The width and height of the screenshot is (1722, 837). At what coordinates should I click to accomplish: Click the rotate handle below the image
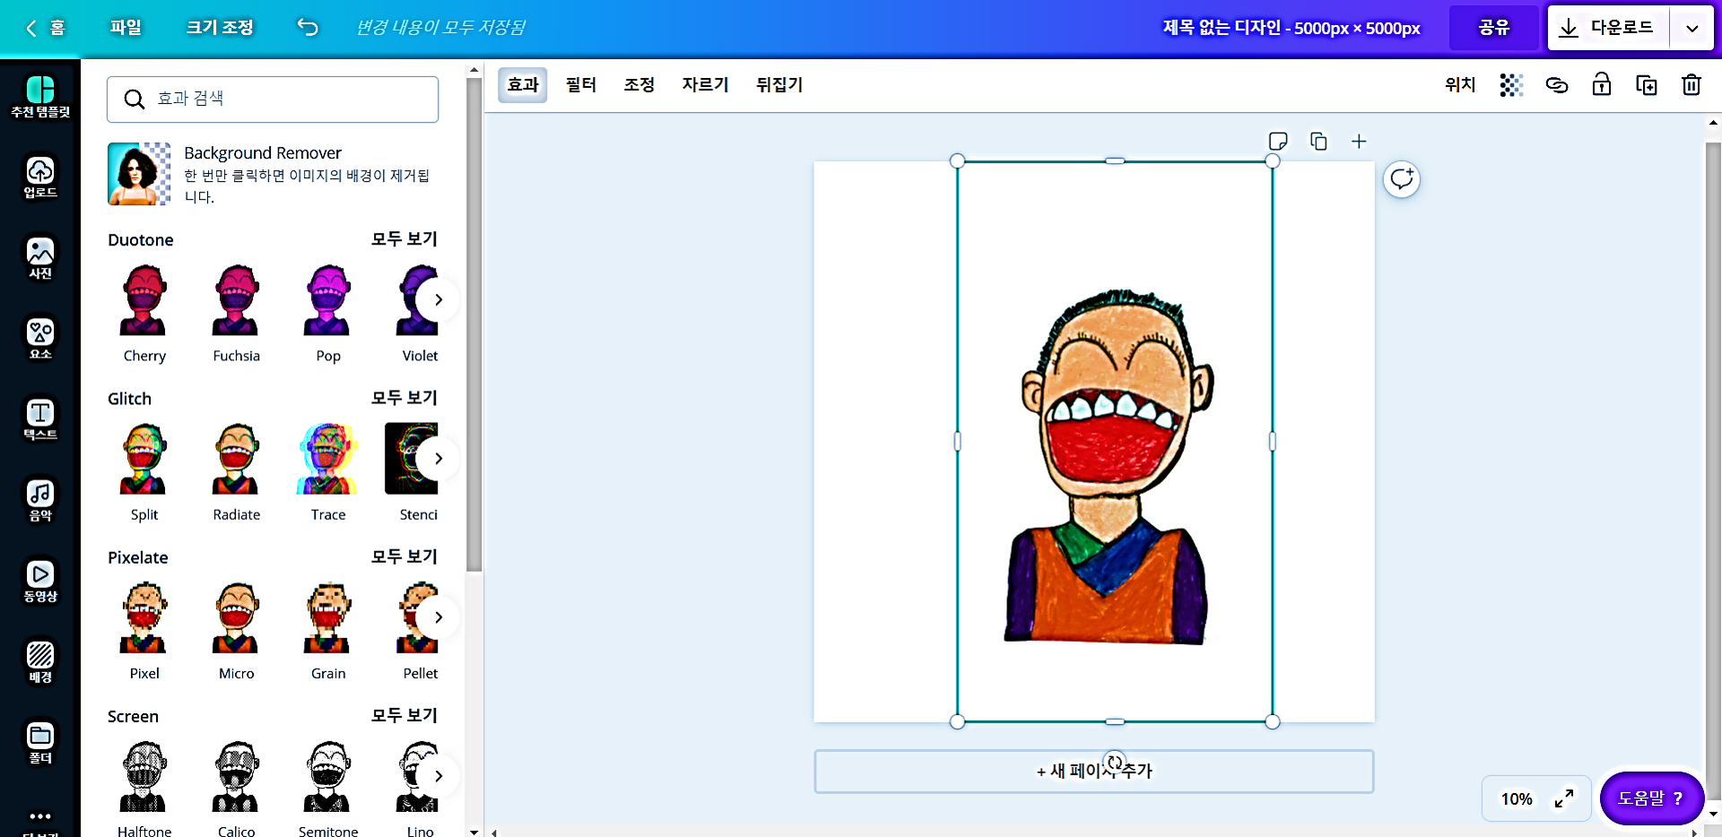click(x=1115, y=763)
